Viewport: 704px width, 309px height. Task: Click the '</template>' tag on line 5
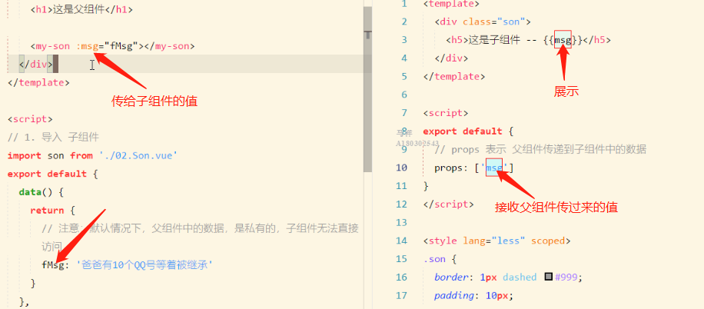(454, 76)
